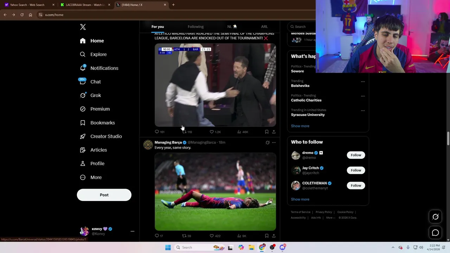
Task: Open Explore in the sidebar
Action: coord(93,54)
